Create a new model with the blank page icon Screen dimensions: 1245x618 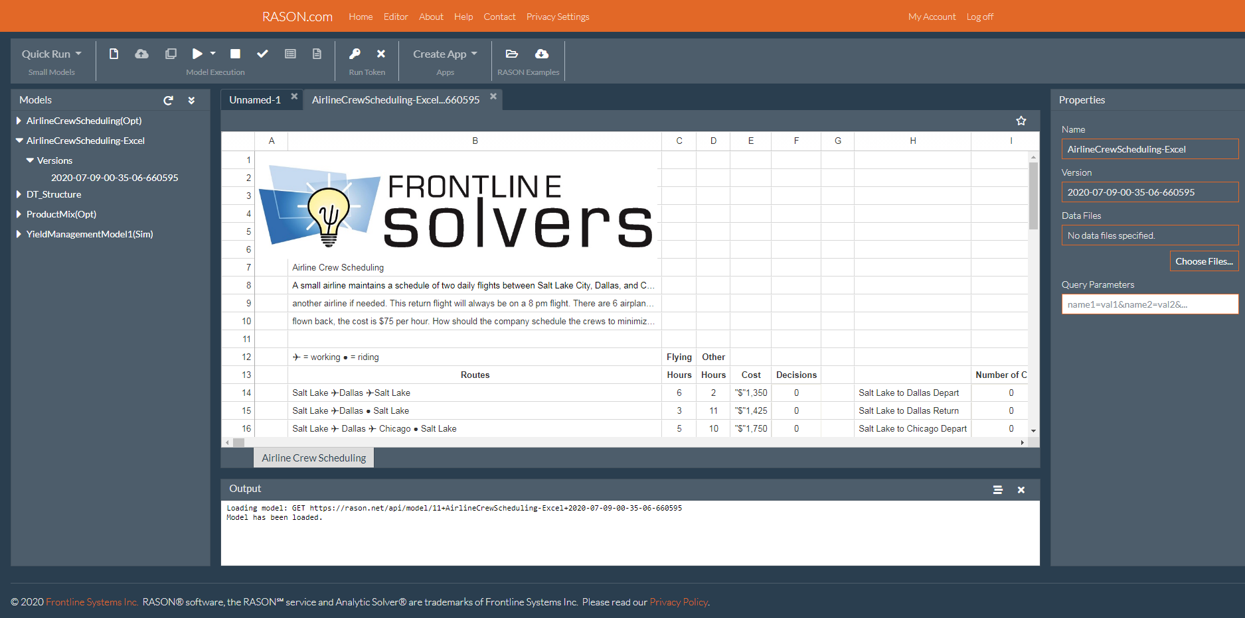114,54
